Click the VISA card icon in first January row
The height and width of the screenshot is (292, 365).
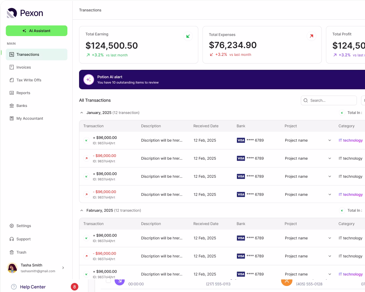[x=241, y=140]
